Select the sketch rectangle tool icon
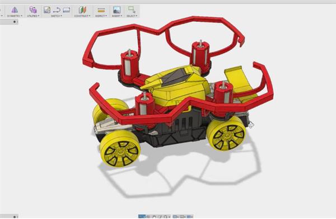Image resolution: width=336 pixels, height=219 pixels. pos(67,10)
